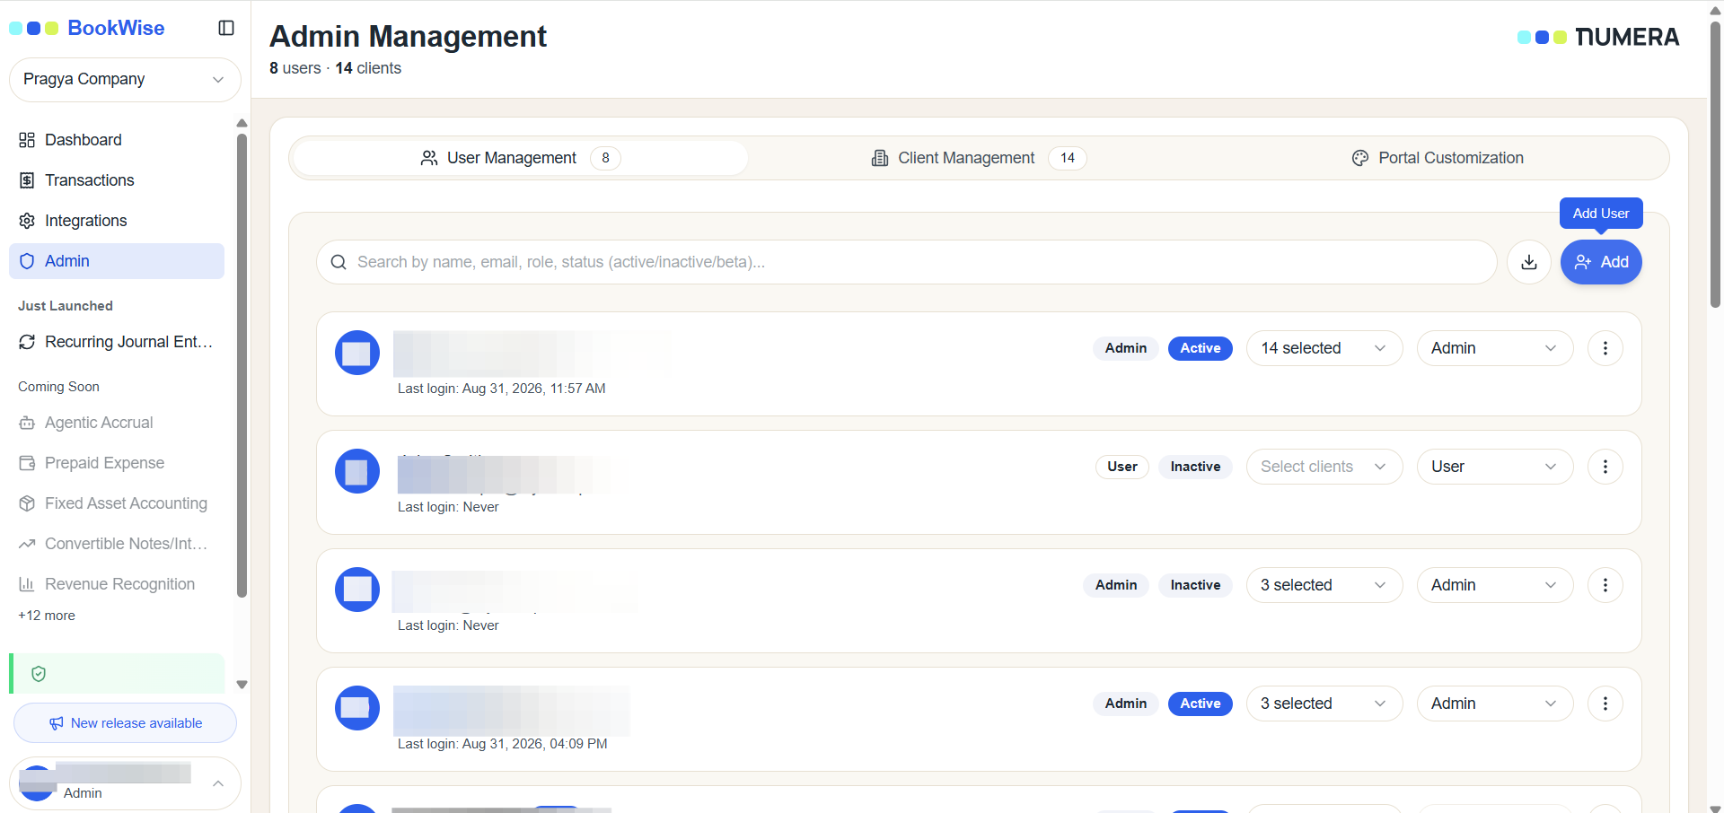Click the User Management people icon

(x=429, y=158)
